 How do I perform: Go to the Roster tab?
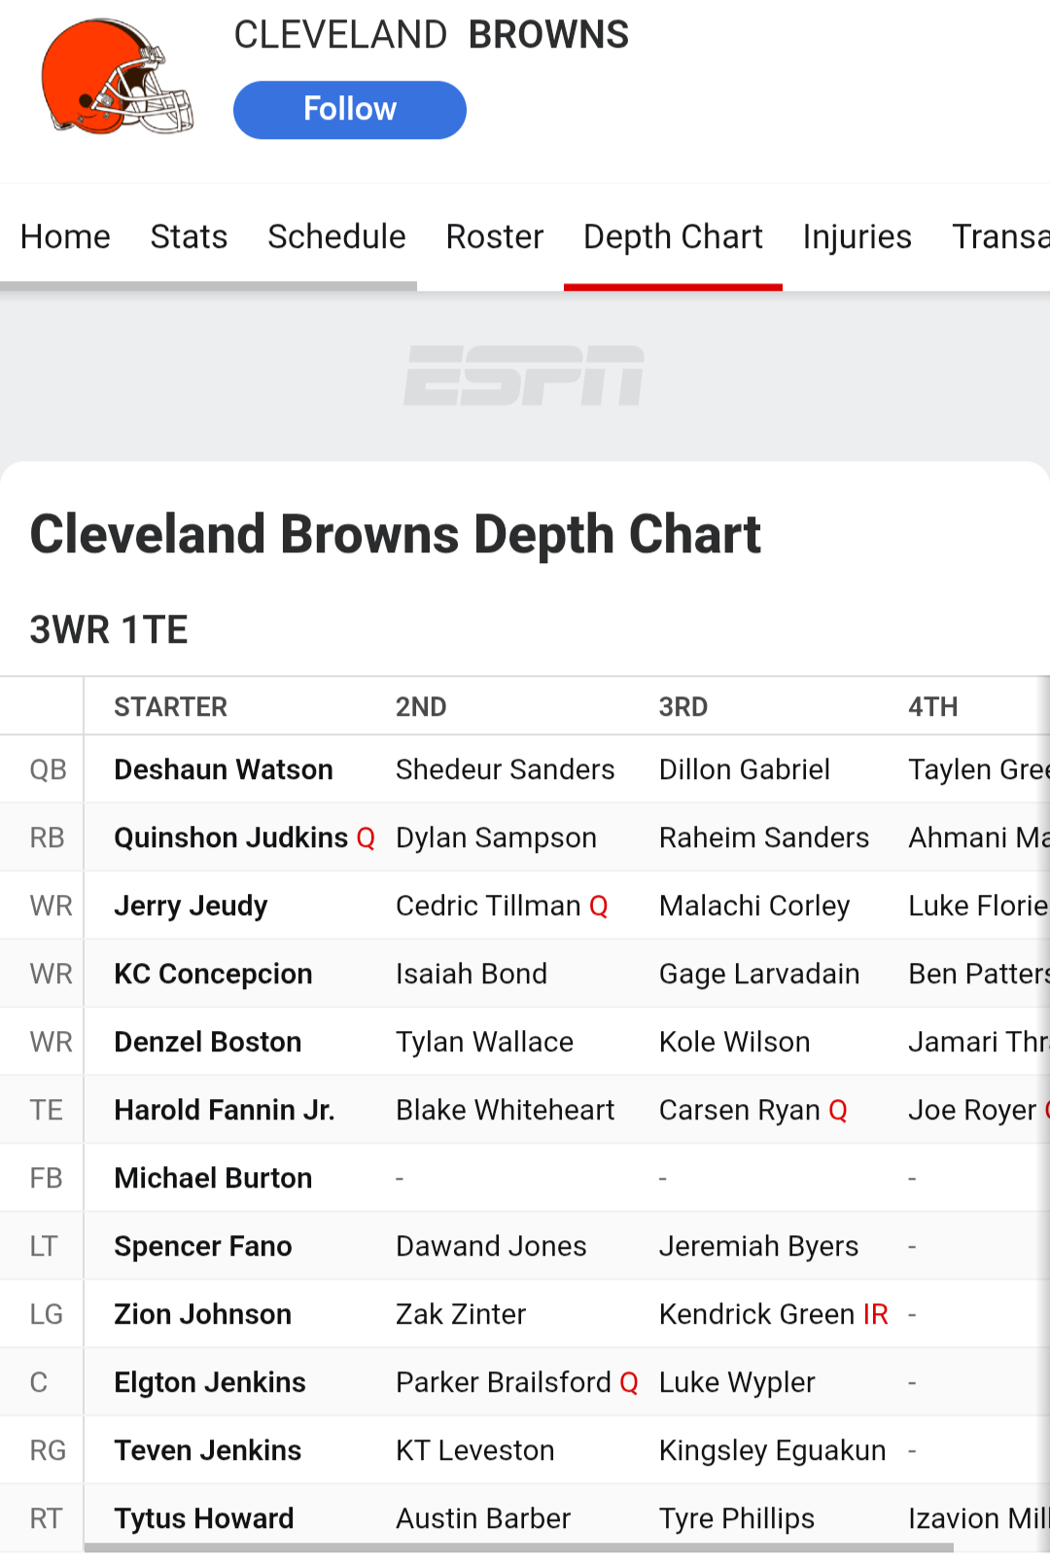coord(494,236)
